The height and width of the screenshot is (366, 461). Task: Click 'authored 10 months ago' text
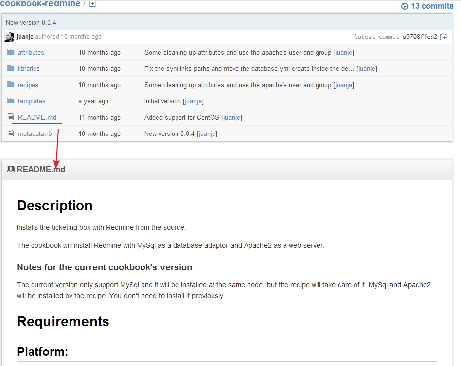68,37
